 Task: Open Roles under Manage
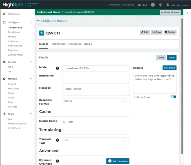(11, 97)
